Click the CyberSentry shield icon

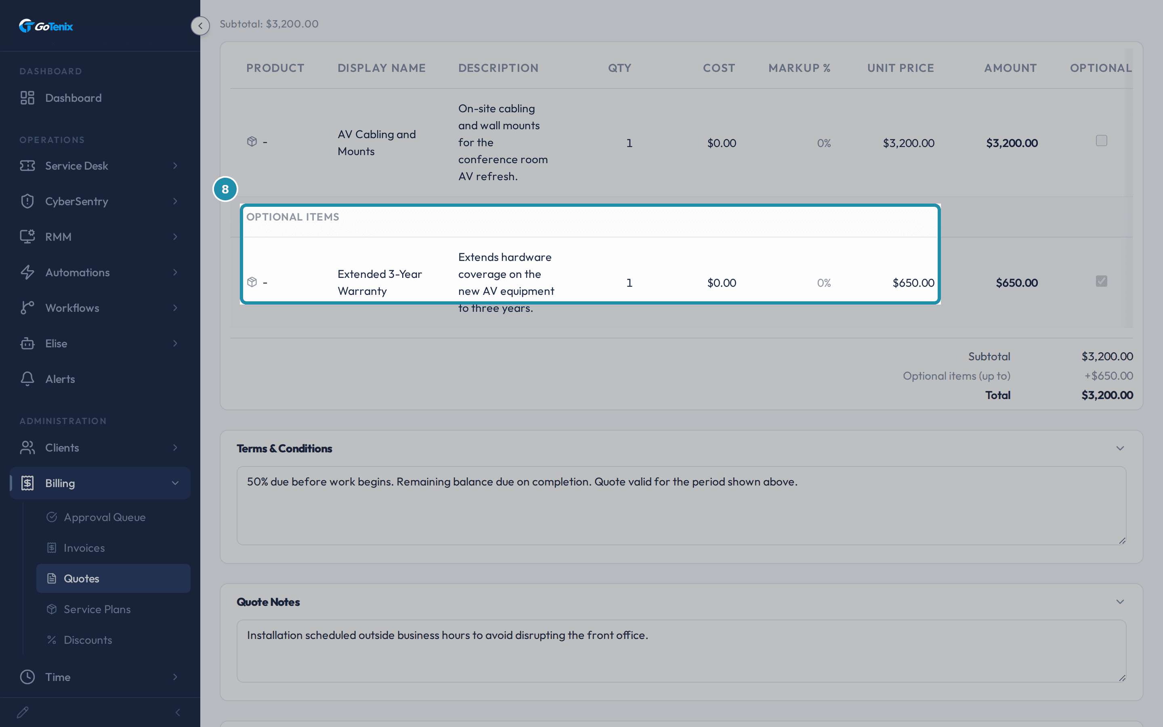tap(27, 201)
